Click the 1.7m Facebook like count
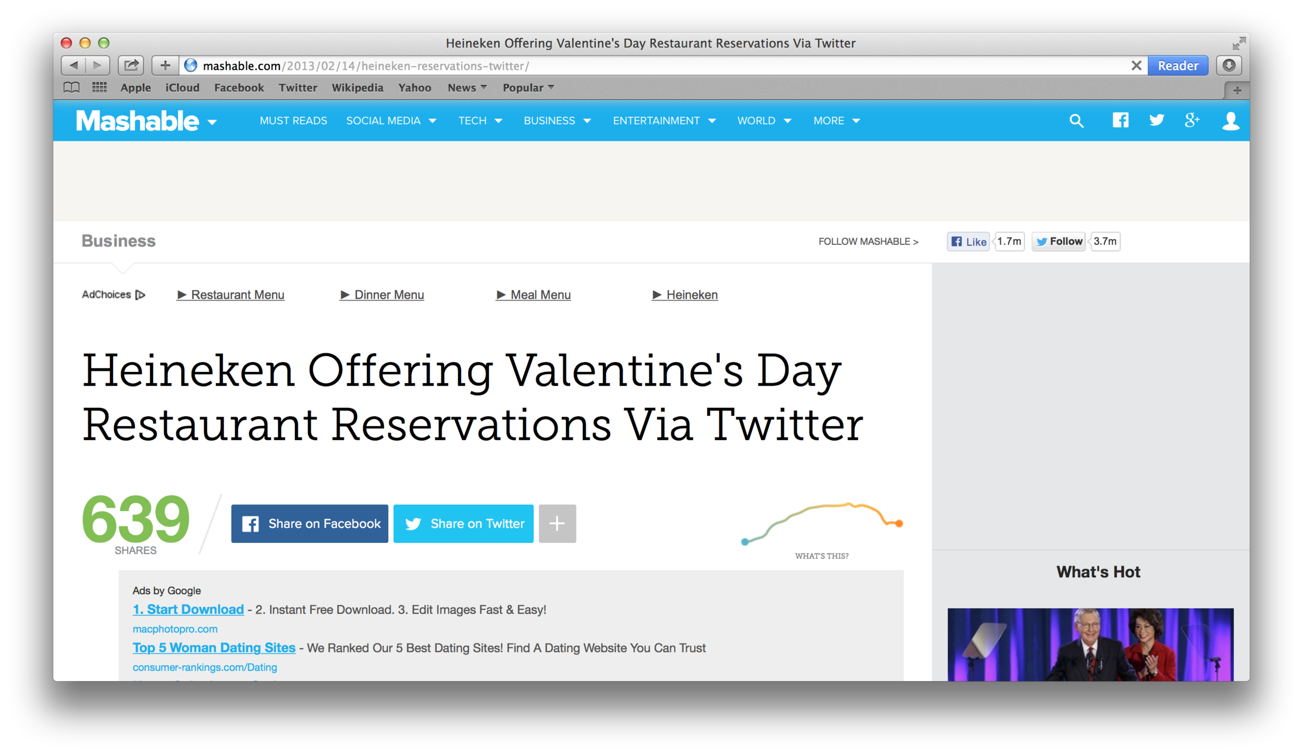 [x=1010, y=241]
